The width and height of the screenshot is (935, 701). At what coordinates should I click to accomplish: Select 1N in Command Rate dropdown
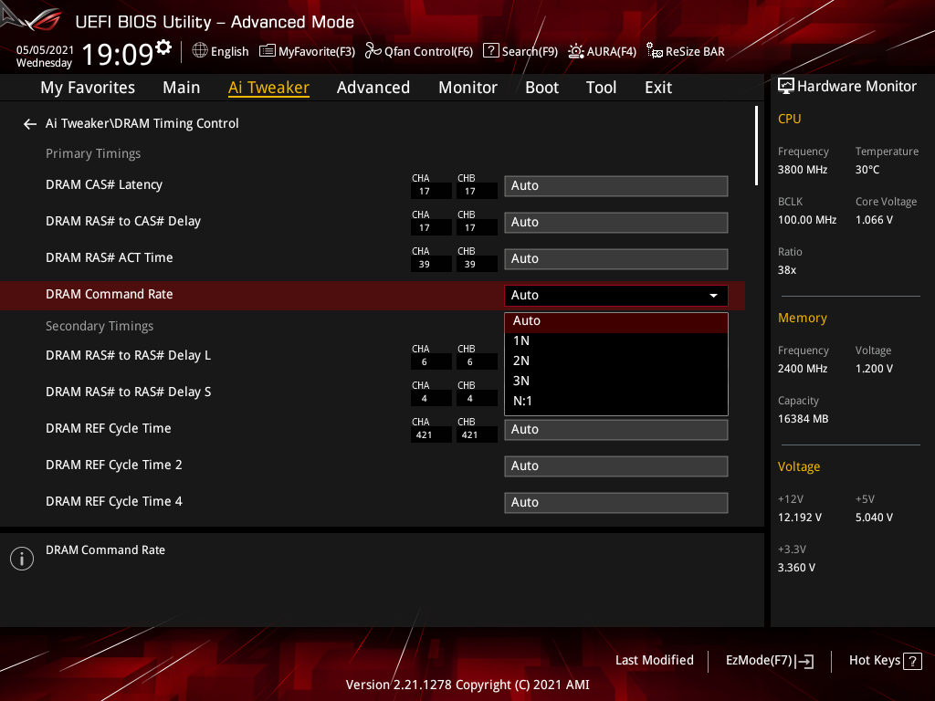click(616, 341)
